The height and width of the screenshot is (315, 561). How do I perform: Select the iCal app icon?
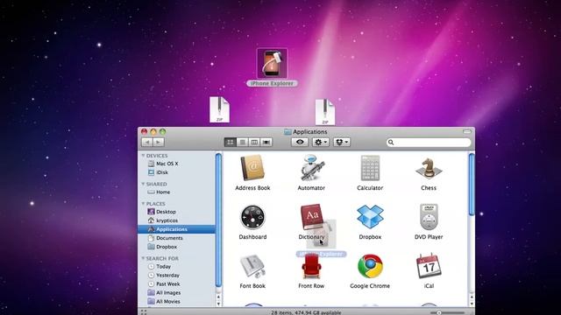point(429,266)
